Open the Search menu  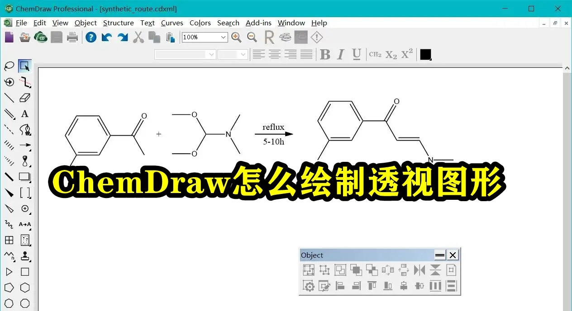[x=228, y=23]
